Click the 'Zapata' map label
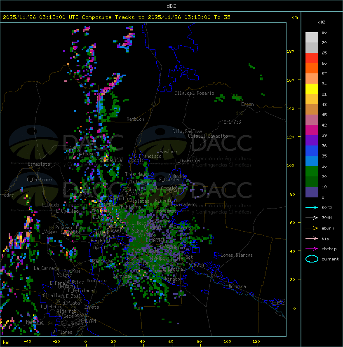343x347 pixels. (92, 307)
